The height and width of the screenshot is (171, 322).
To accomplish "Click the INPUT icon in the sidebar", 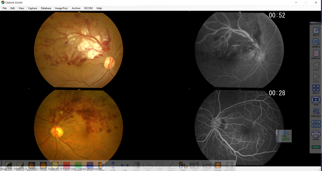I will click(x=316, y=31).
